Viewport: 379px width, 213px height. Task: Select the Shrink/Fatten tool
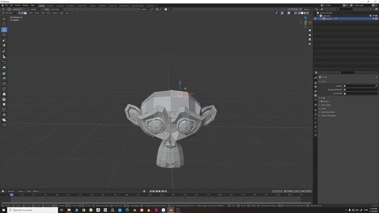tap(4, 115)
